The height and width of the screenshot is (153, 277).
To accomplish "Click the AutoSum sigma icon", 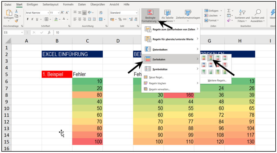I will pyautogui.click(x=229, y=11).
